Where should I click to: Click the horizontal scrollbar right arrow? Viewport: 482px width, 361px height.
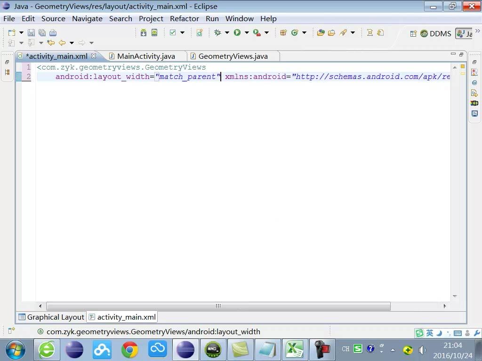click(x=444, y=306)
